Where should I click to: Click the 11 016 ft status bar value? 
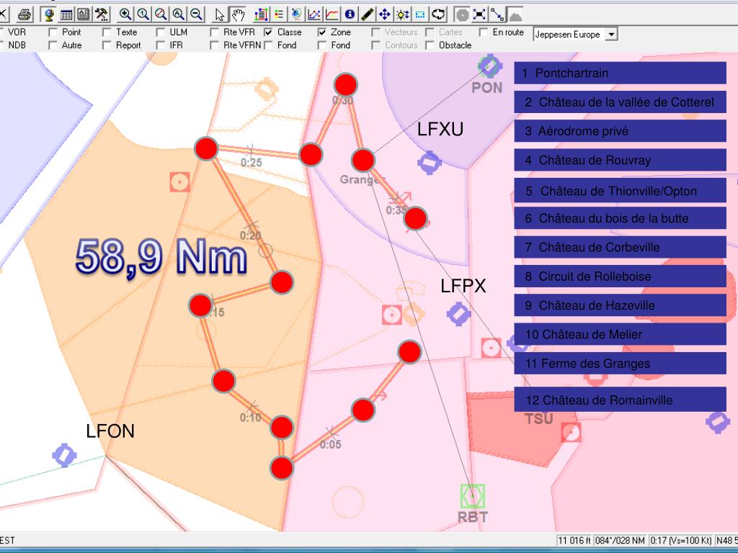coord(574,540)
